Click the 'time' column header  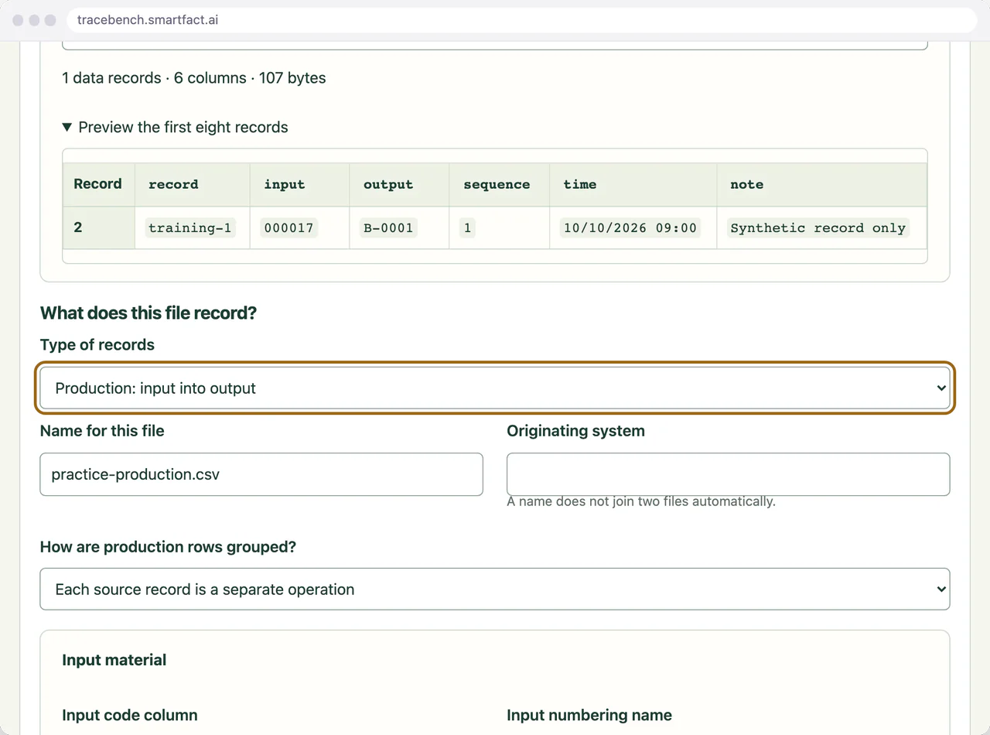(580, 184)
